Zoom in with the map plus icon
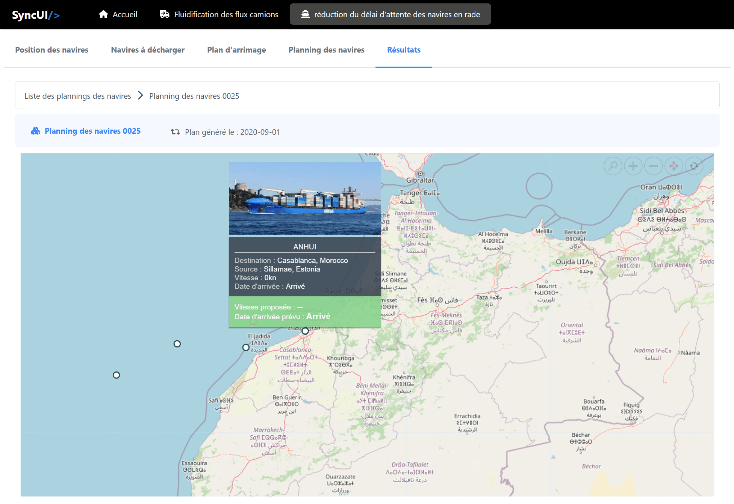734x504 pixels. [x=633, y=166]
